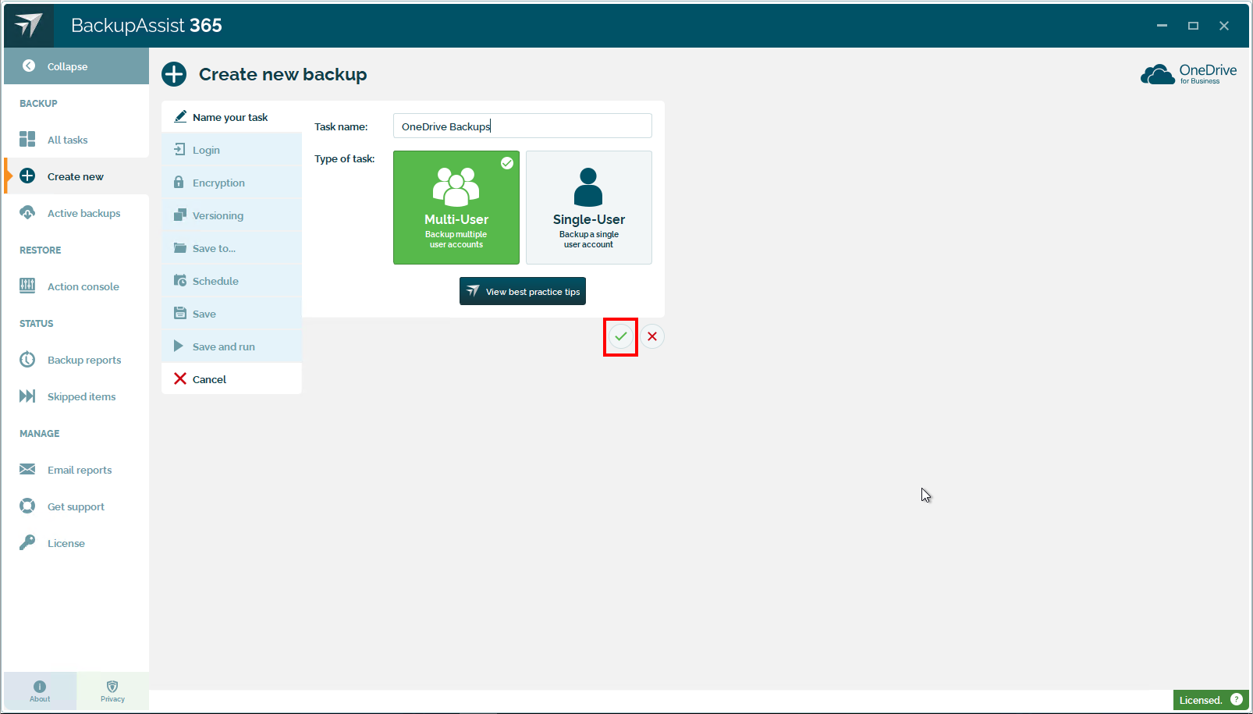Click the STATUS section heading
Image resolution: width=1253 pixels, height=714 pixels.
click(x=37, y=323)
